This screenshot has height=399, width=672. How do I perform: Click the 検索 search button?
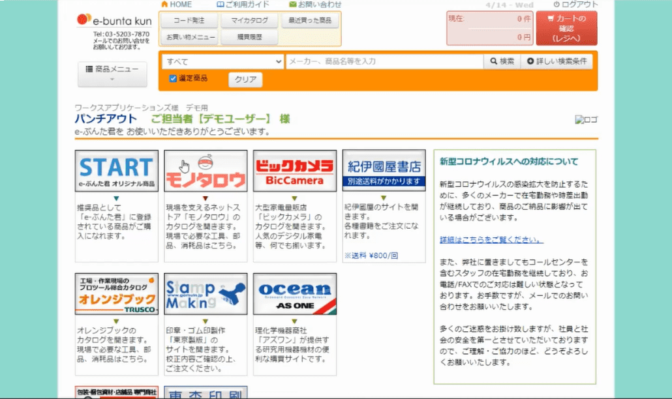[x=502, y=61]
